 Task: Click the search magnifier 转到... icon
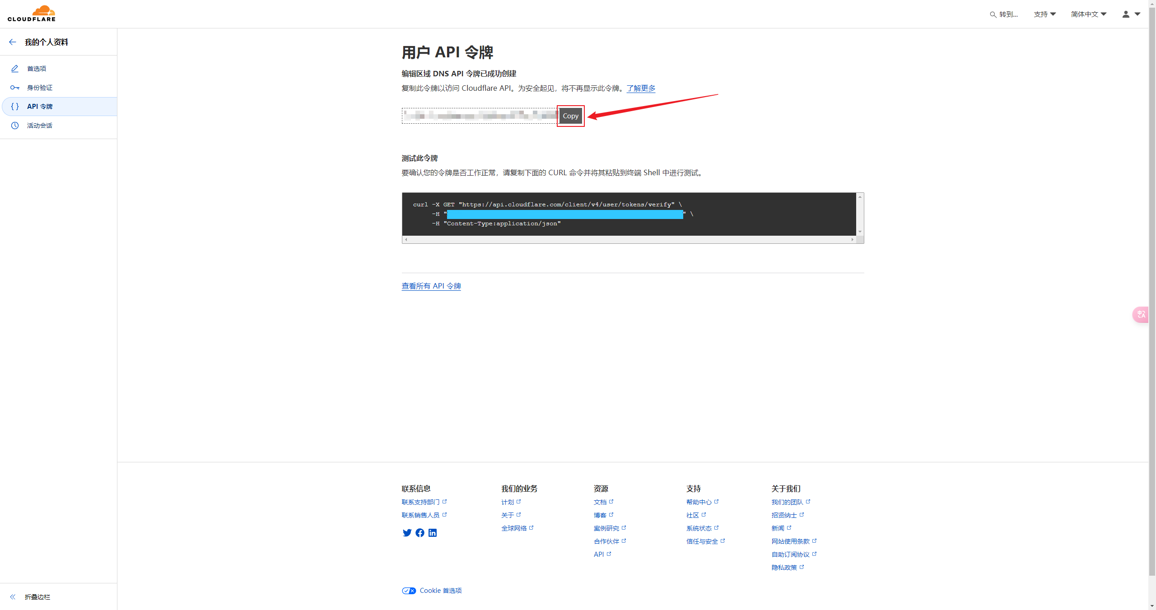pos(993,14)
